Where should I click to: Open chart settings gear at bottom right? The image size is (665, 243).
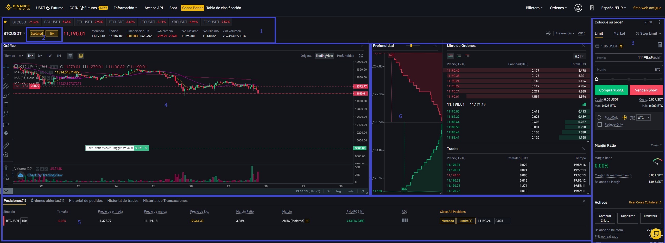[x=363, y=191]
